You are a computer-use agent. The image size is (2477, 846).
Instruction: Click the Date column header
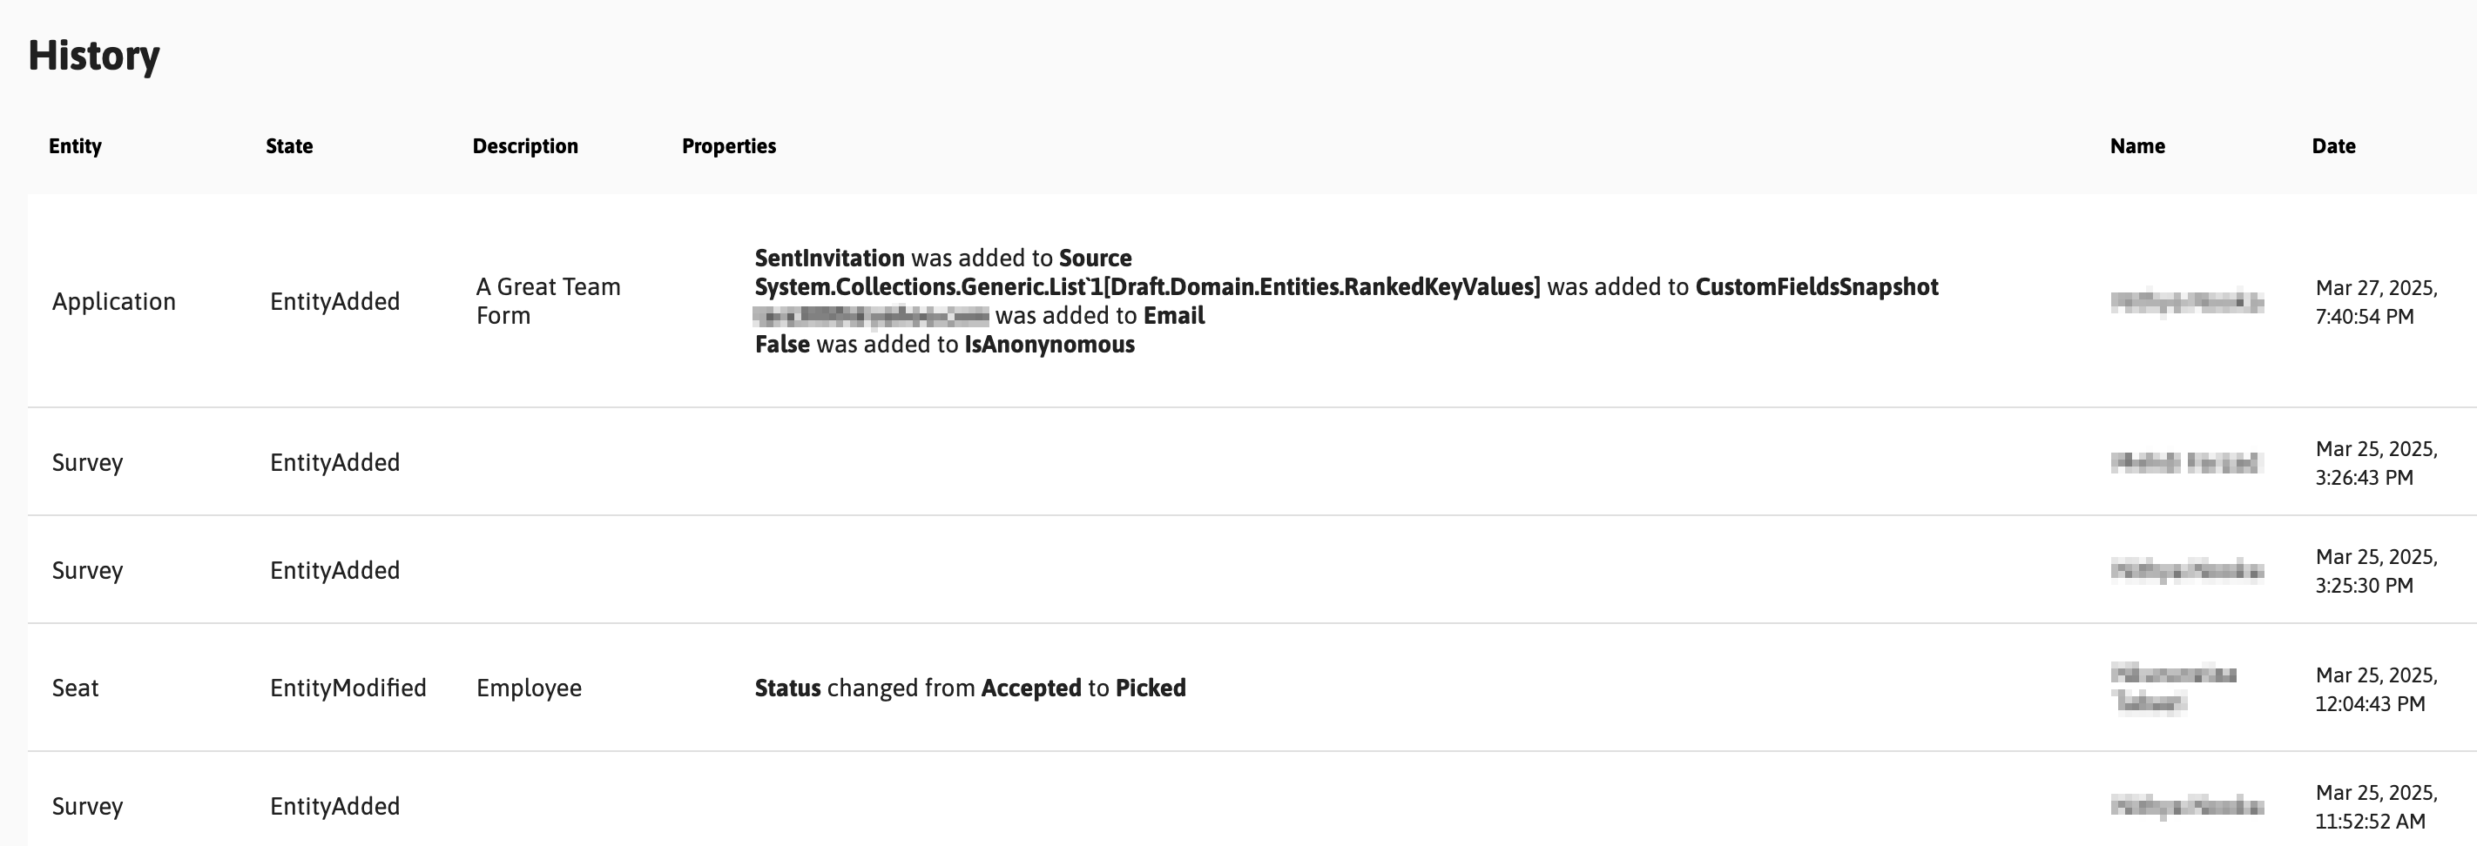2333,146
